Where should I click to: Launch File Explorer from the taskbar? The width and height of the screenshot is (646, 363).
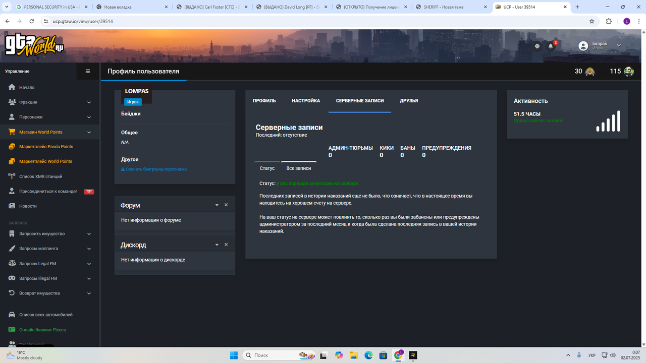[x=353, y=355]
